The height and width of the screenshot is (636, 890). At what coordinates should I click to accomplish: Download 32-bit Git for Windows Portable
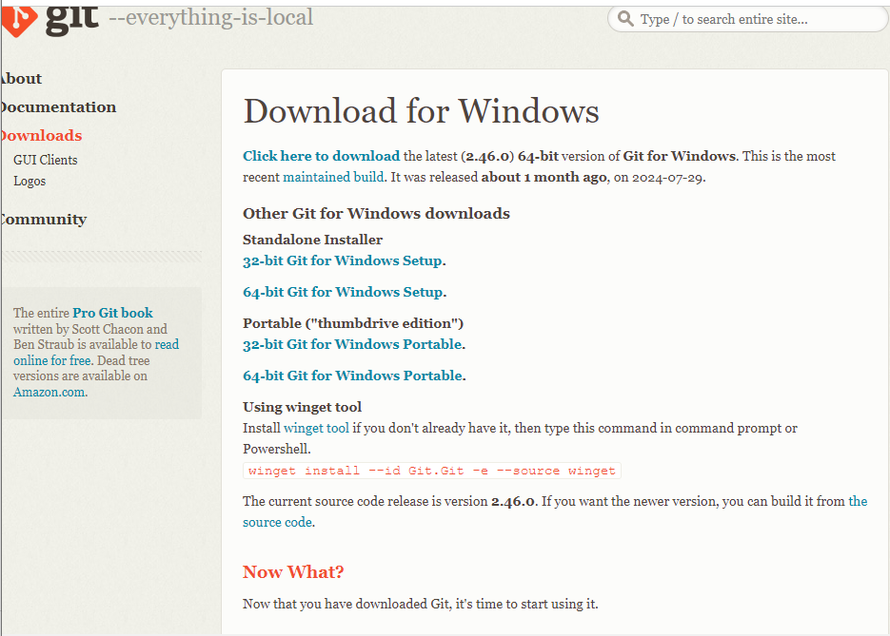[x=352, y=344]
